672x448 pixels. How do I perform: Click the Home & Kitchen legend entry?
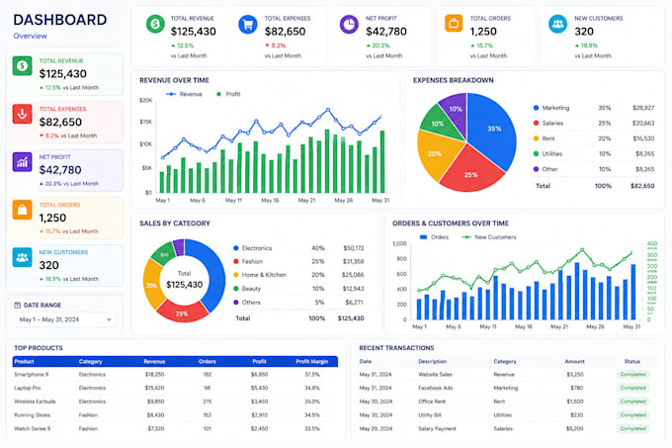[260, 275]
